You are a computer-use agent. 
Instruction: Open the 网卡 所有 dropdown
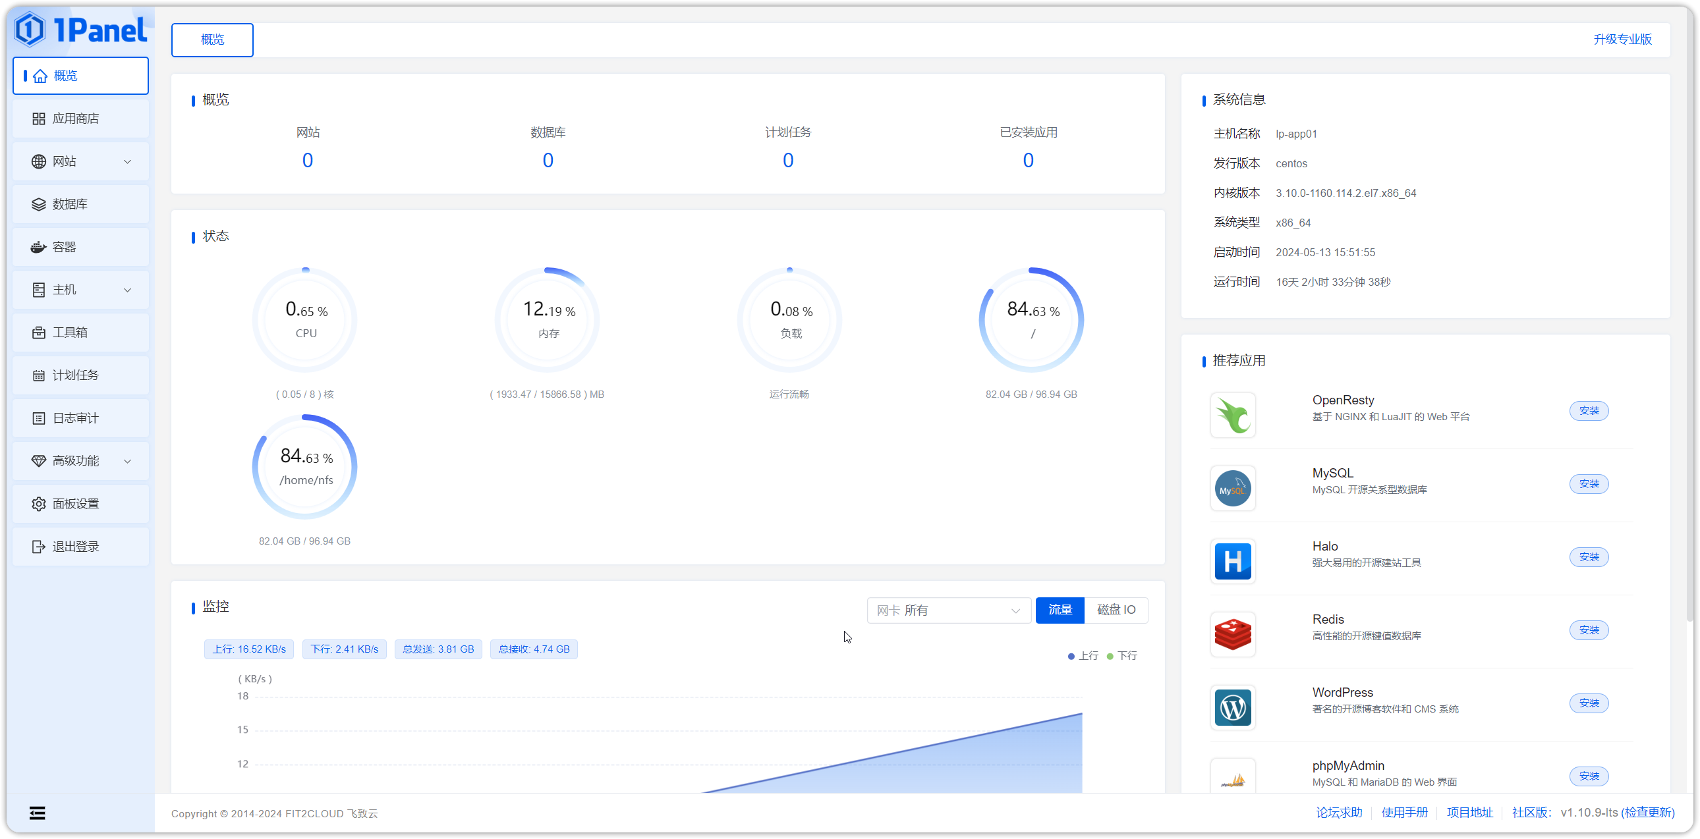[x=948, y=610]
